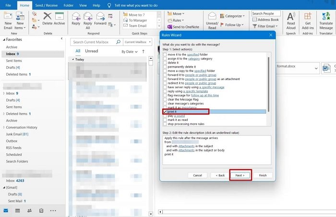Click the Word attachment icon in reading pane

pos(326,69)
